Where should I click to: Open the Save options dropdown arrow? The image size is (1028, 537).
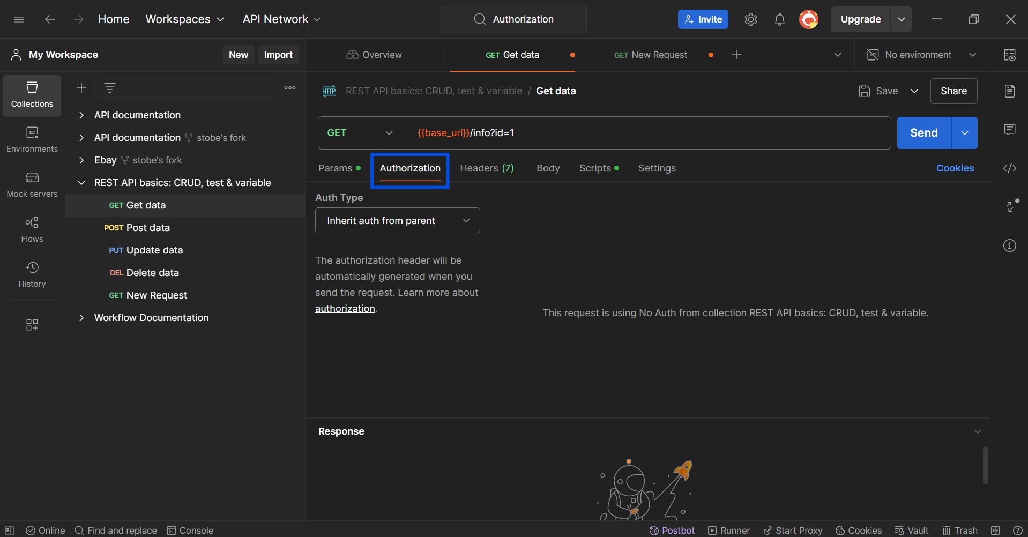[x=914, y=91]
